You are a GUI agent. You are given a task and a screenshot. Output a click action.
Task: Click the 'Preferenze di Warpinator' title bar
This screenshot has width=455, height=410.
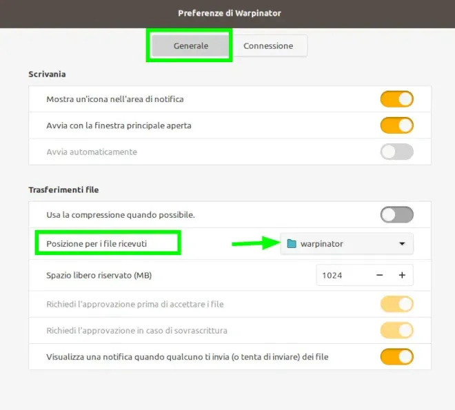(229, 13)
